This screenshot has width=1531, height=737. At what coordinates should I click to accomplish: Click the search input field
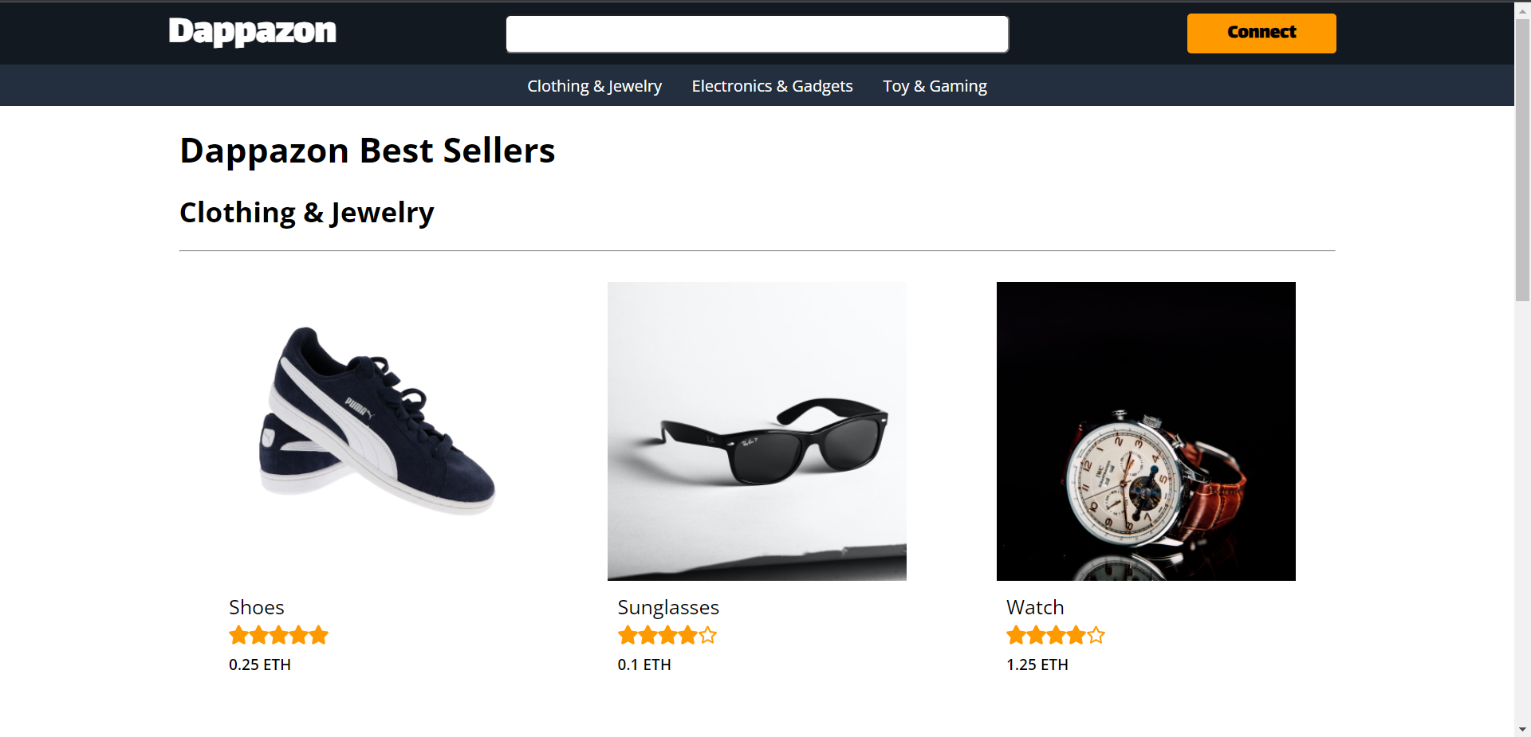[x=757, y=34]
